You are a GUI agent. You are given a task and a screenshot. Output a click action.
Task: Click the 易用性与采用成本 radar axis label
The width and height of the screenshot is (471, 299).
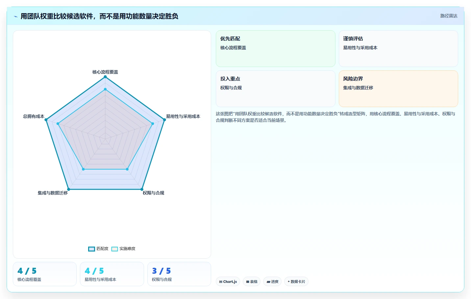(x=183, y=116)
